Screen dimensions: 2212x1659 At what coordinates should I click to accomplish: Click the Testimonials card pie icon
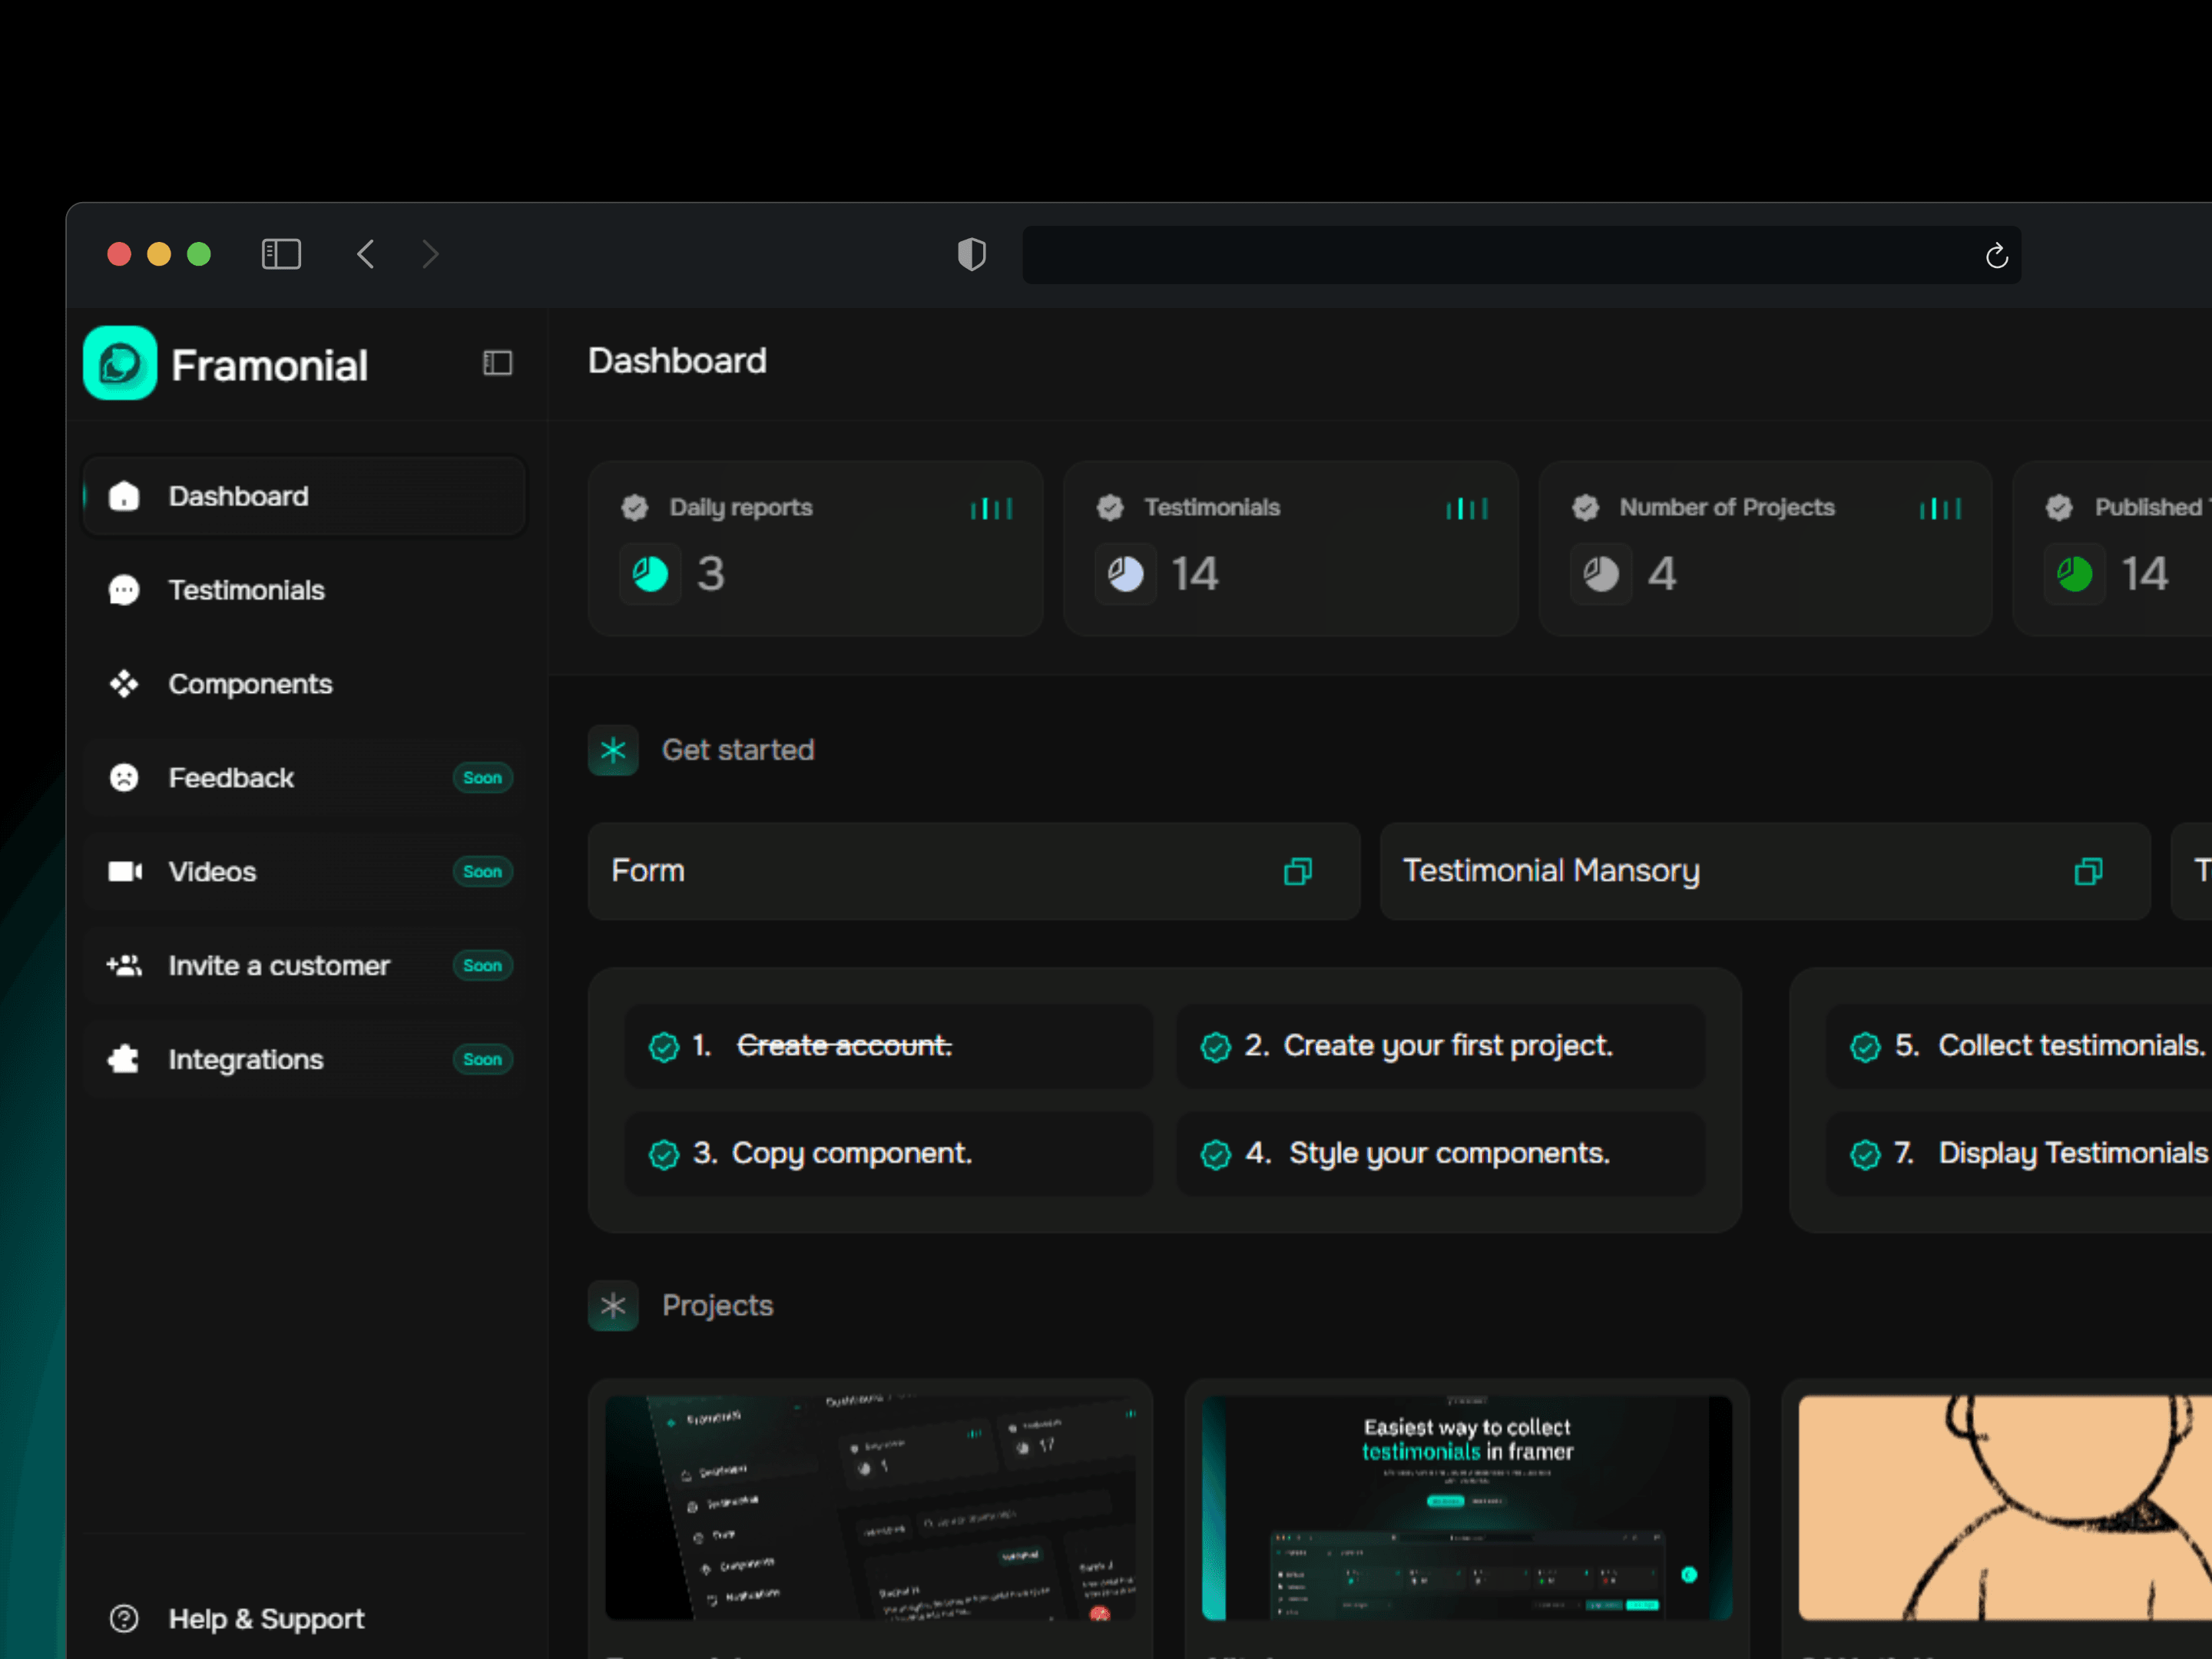click(x=1125, y=574)
